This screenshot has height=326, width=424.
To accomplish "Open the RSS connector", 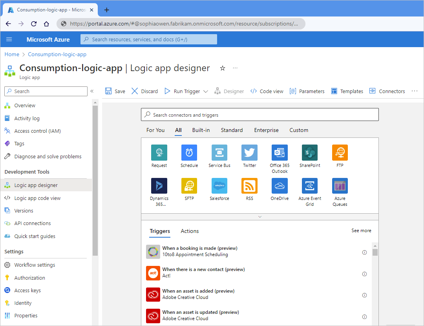I will point(249,185).
